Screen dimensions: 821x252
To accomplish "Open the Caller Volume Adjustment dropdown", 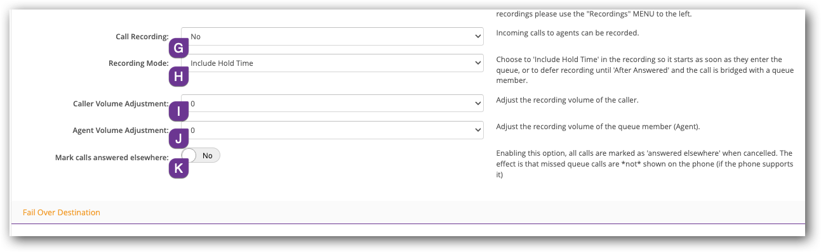I will [x=332, y=103].
